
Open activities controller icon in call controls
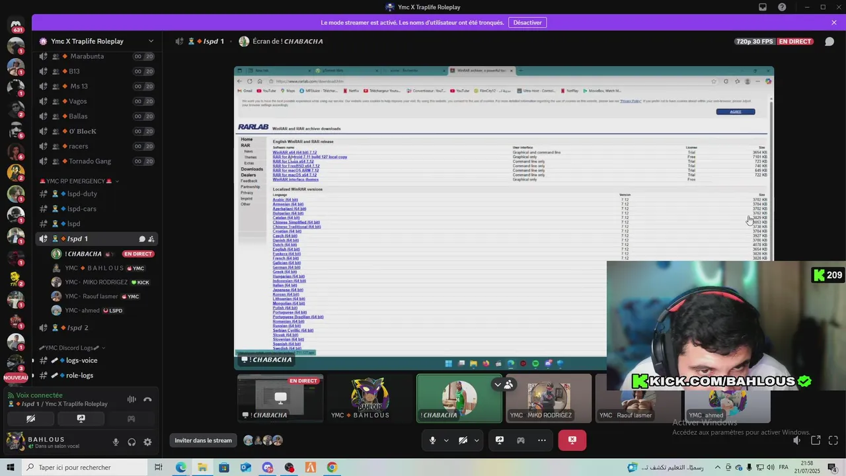tap(521, 440)
